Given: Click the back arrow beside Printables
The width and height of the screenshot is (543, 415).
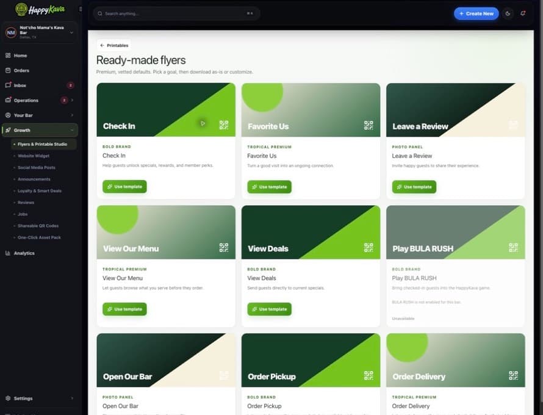Looking at the screenshot, I should (x=102, y=45).
